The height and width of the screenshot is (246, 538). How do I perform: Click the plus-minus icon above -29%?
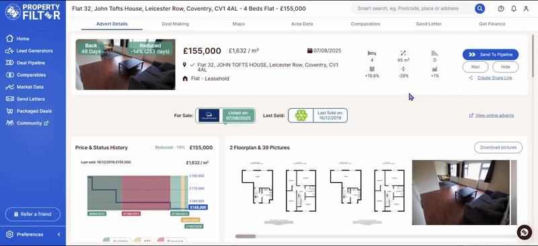tap(403, 69)
